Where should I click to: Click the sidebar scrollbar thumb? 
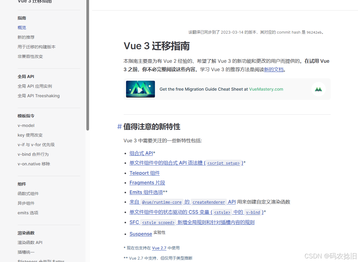(88, 65)
